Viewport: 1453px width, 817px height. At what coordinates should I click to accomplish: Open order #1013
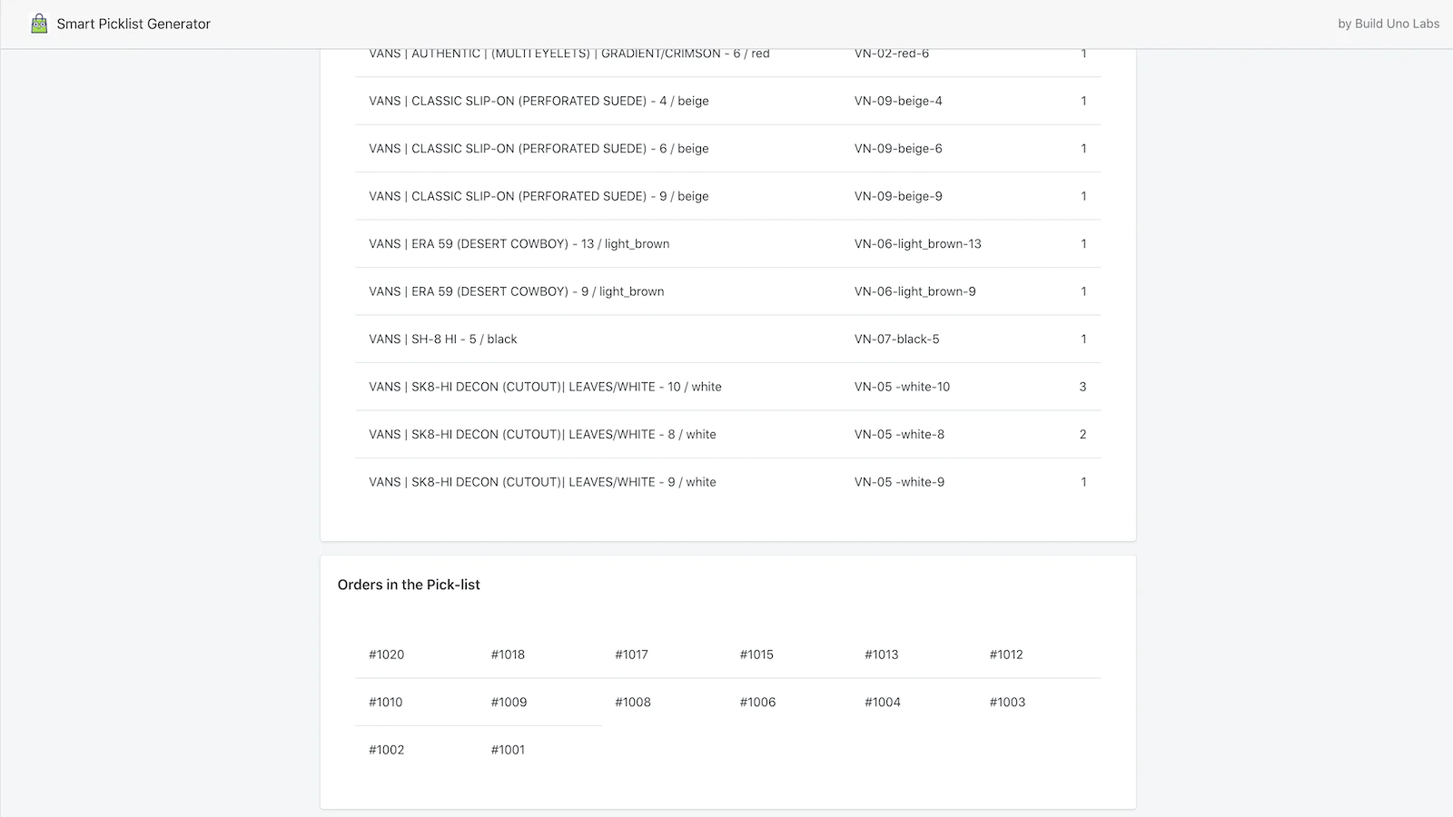coord(881,655)
